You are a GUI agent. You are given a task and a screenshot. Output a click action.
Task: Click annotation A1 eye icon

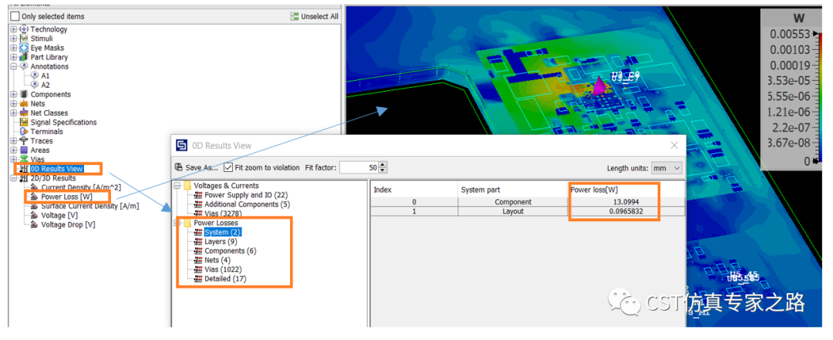click(x=35, y=76)
